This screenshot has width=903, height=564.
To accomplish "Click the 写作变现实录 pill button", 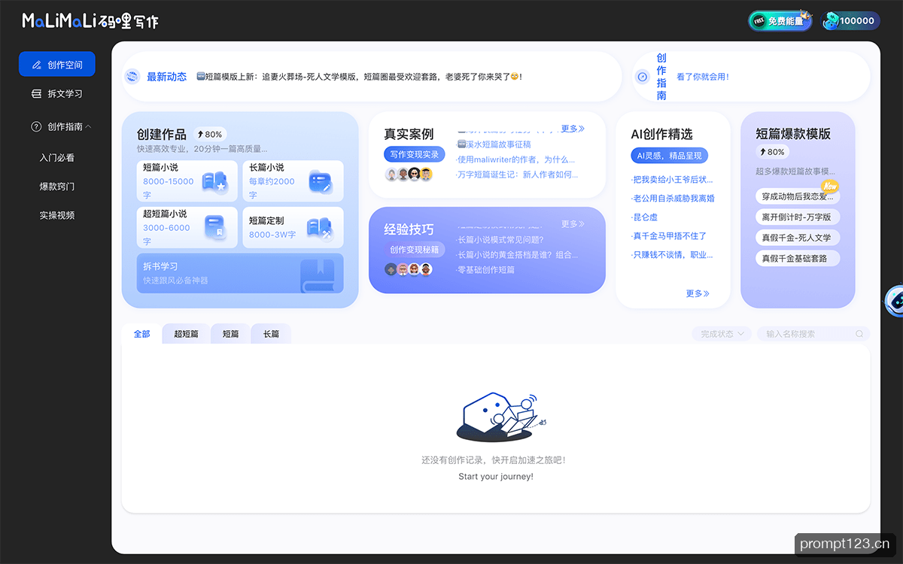I will click(x=414, y=154).
